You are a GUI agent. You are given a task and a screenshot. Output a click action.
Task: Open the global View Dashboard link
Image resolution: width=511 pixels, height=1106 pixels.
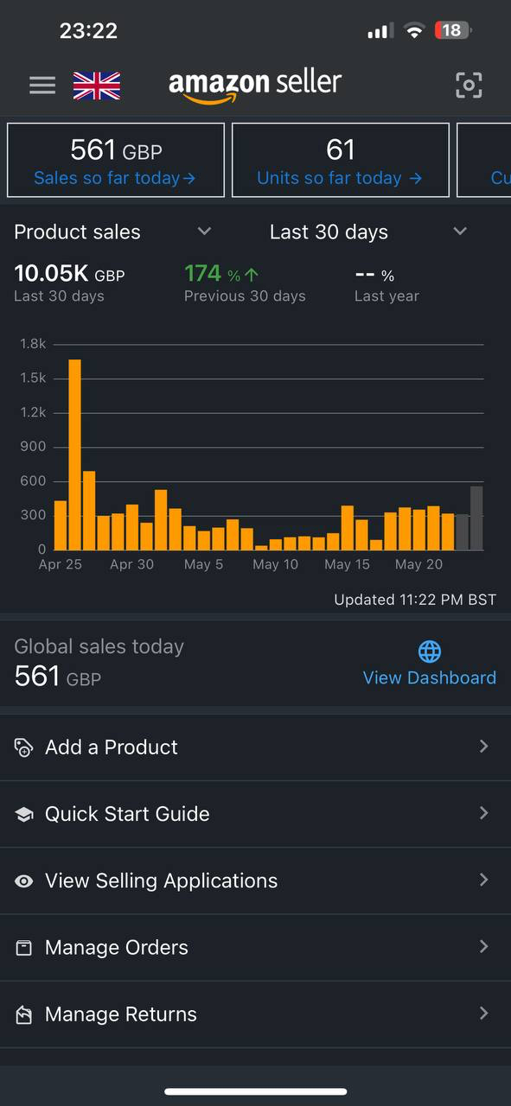point(429,677)
